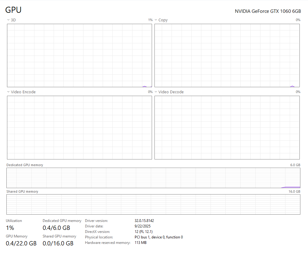Select the NVIDIA GeForce GTX 1060 6GB label
The height and width of the screenshot is (257, 308).
pos(267,11)
